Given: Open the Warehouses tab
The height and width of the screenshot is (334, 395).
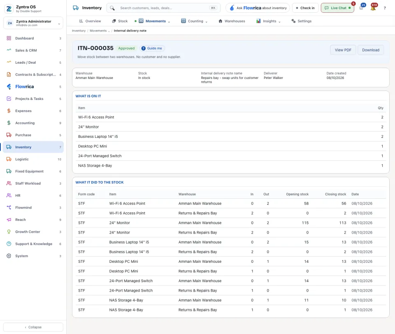Looking at the screenshot, I should click(232, 21).
